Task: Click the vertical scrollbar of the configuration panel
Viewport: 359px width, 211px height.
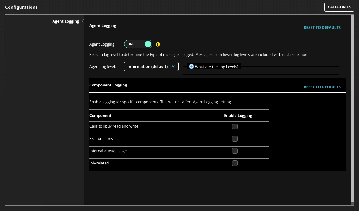Action: pos(352,108)
